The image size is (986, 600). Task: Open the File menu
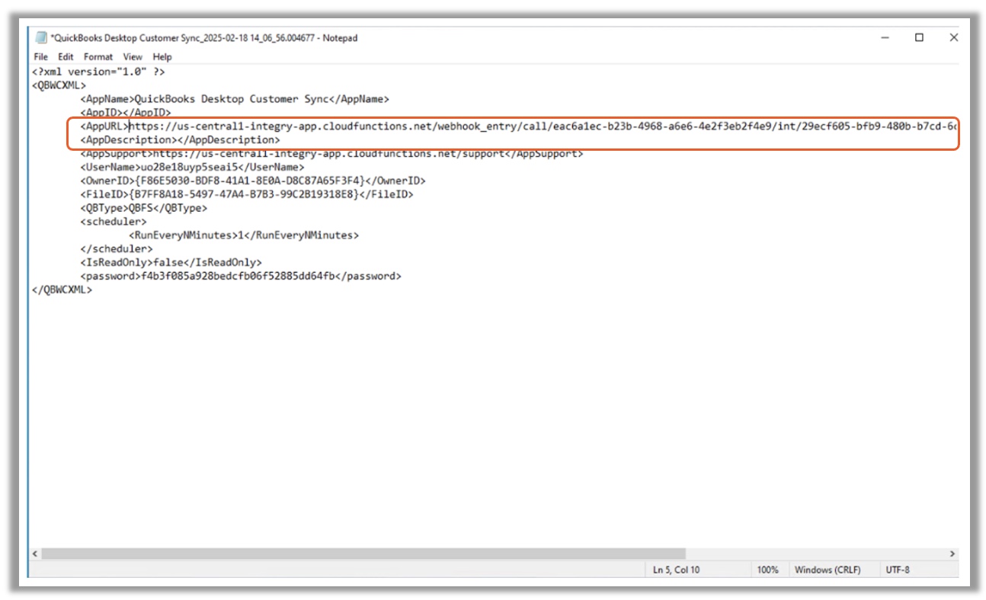(x=40, y=56)
